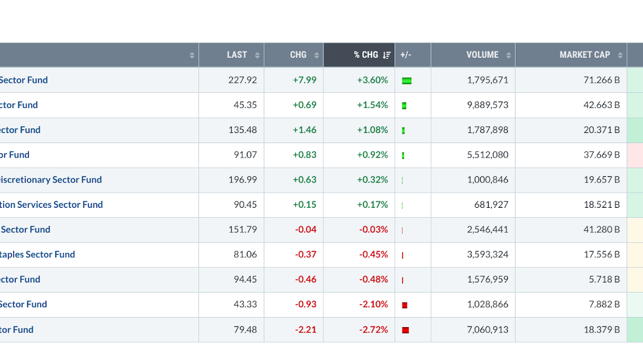The height and width of the screenshot is (344, 643).
Task: Open fund link priced at 151.79
Action: click(25, 230)
